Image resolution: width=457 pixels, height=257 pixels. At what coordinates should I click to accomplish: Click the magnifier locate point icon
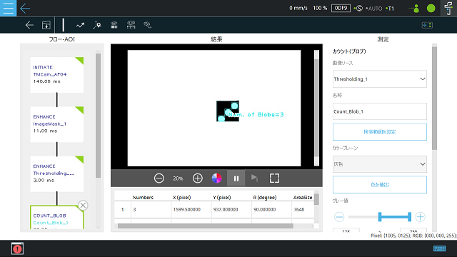(x=97, y=25)
